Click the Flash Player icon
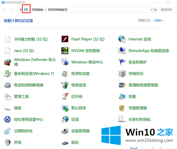This screenshot has height=149, width=177. [x=65, y=39]
